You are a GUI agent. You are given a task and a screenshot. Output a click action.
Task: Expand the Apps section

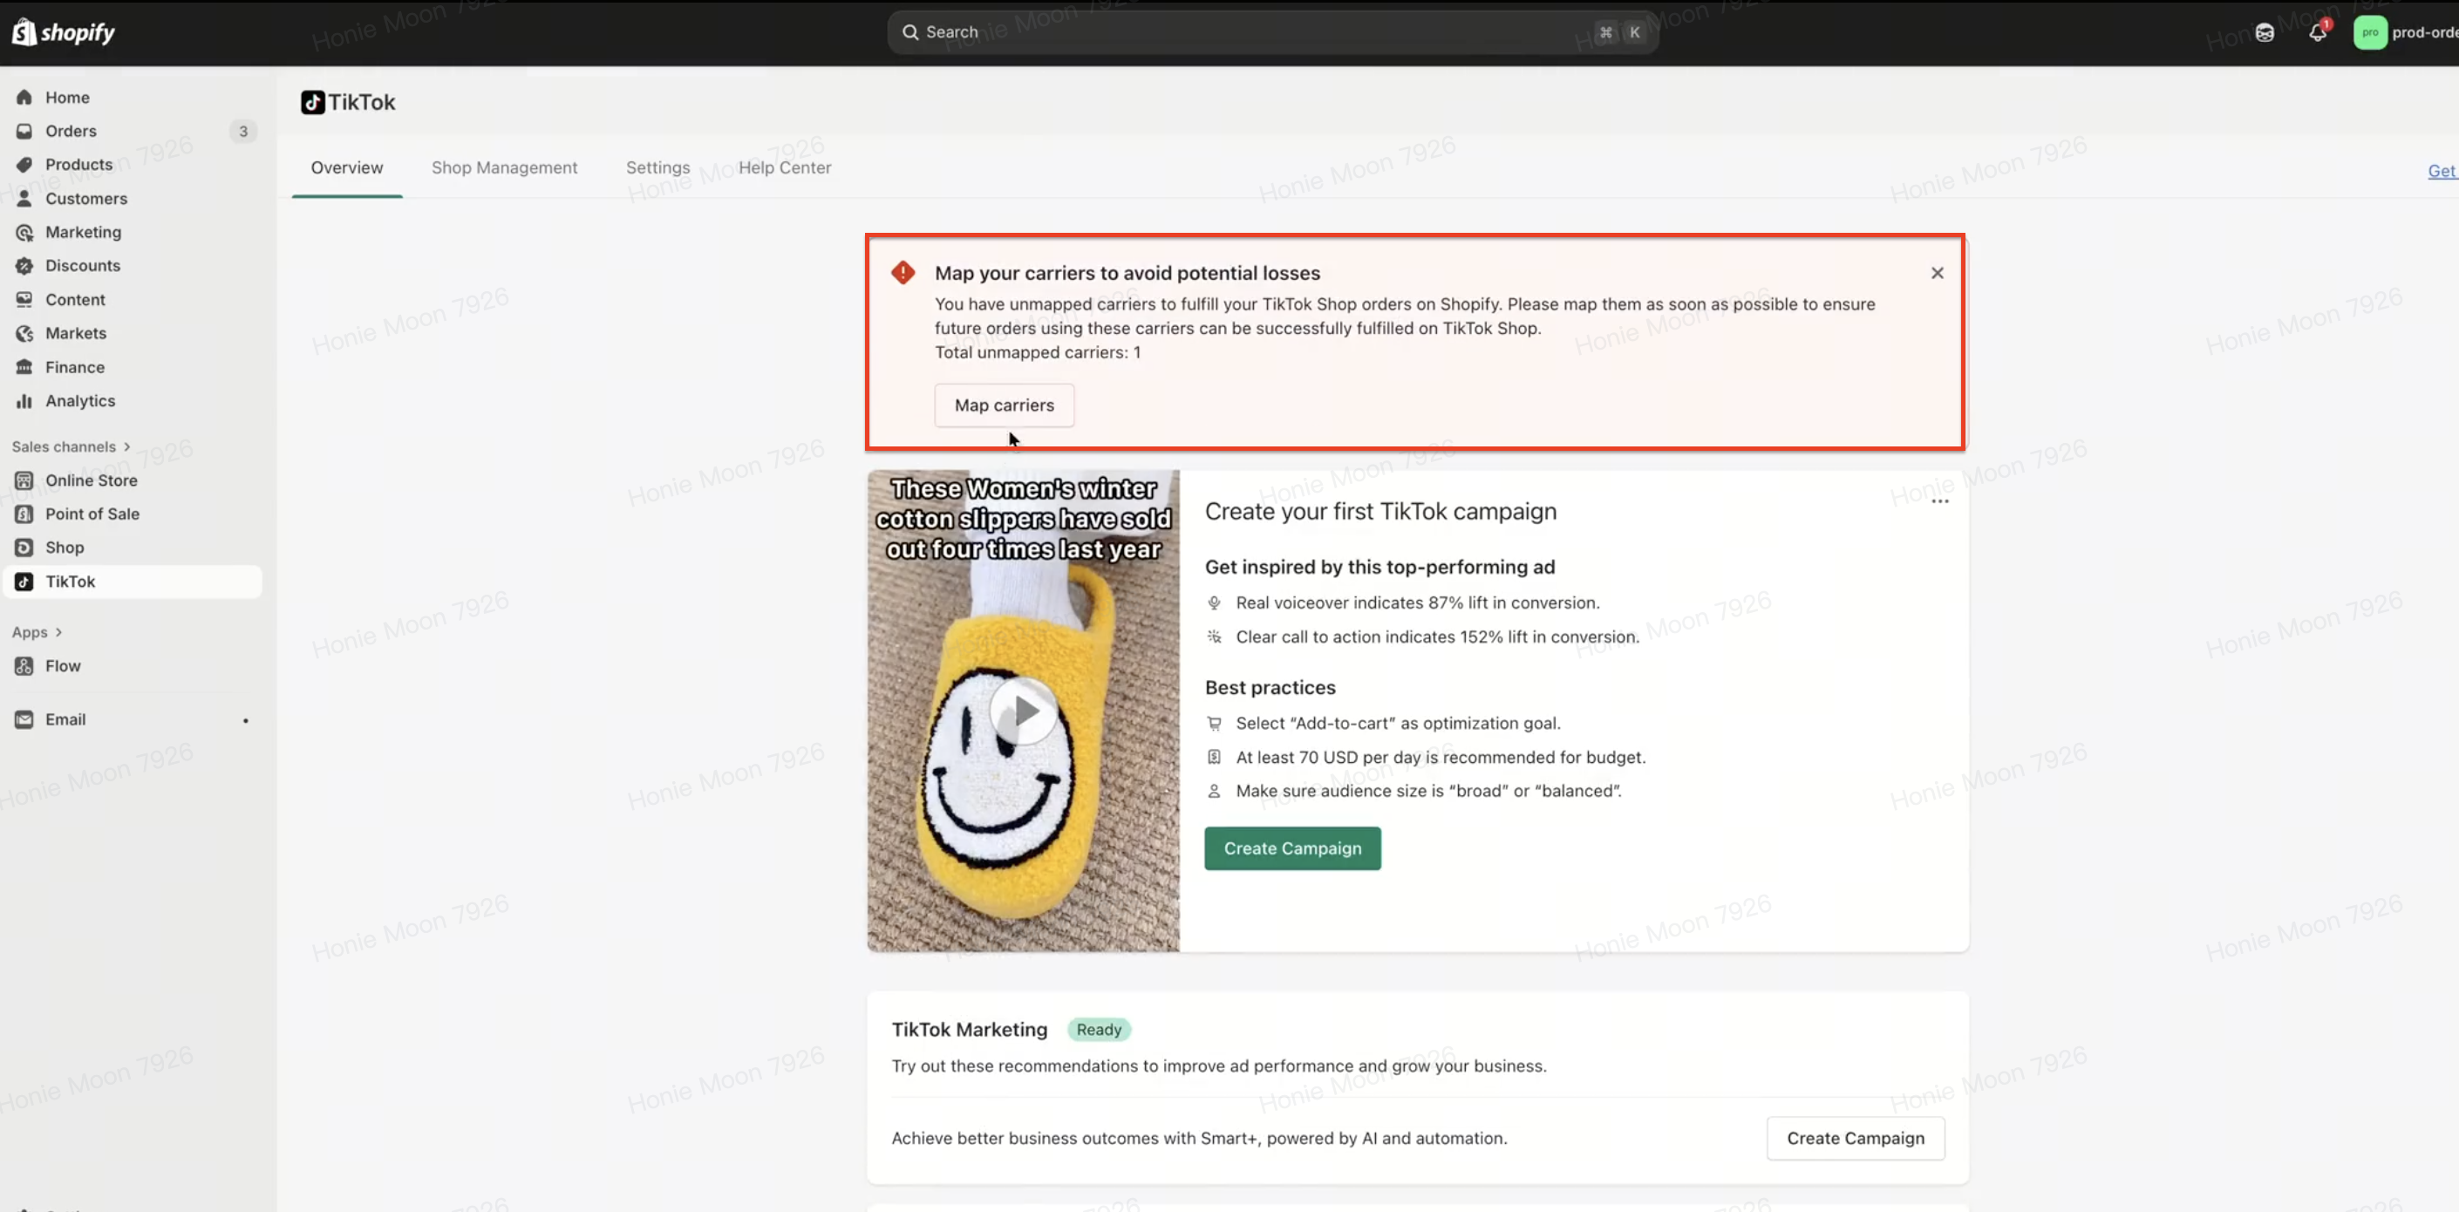pos(37,632)
